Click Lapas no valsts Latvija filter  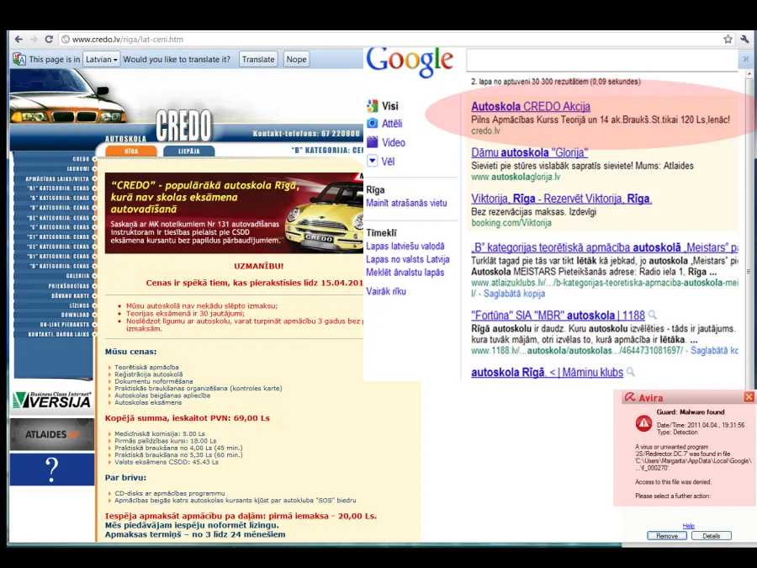click(x=407, y=259)
